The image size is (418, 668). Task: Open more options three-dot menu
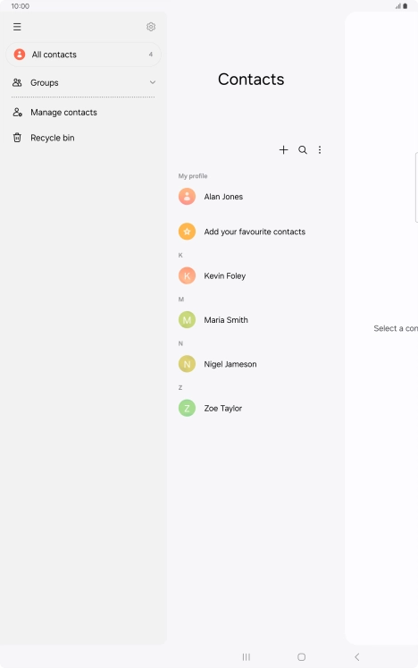[320, 150]
